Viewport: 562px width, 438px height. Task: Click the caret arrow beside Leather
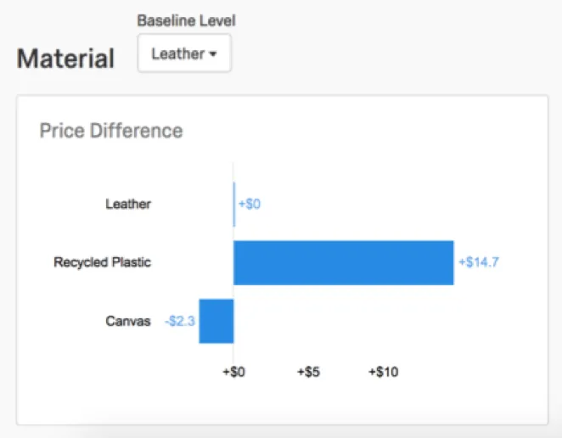click(x=212, y=54)
